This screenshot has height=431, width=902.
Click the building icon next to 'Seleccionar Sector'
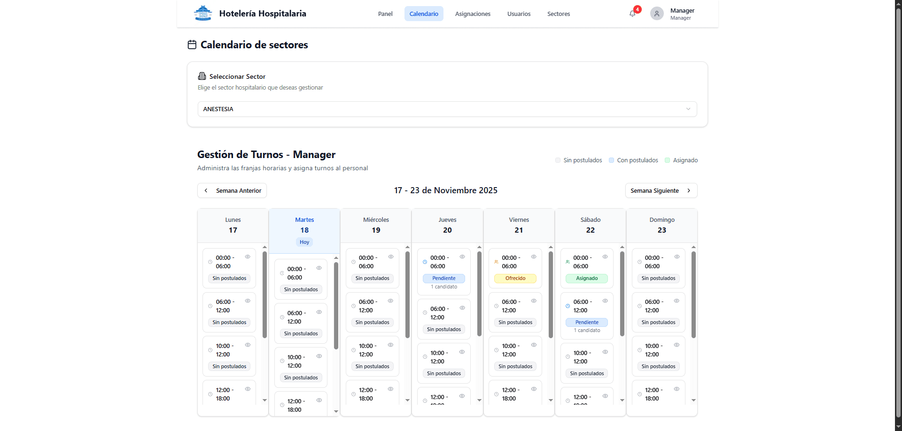202,76
